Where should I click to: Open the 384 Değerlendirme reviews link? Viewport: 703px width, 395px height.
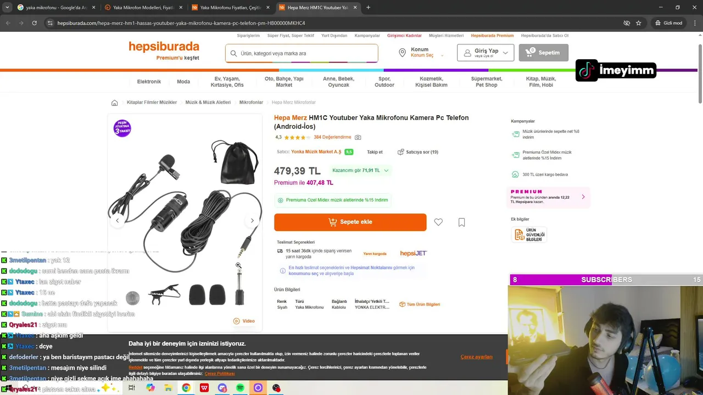click(x=332, y=137)
